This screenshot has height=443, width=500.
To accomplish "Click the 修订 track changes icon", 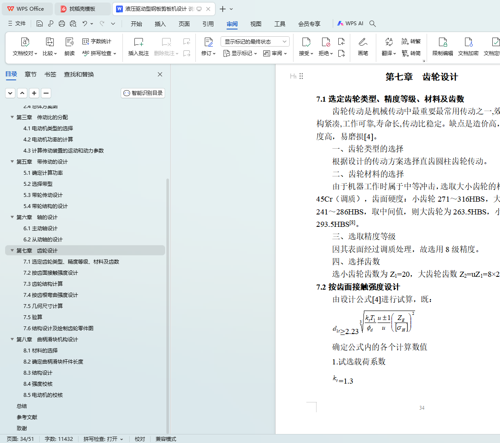I will point(208,42).
